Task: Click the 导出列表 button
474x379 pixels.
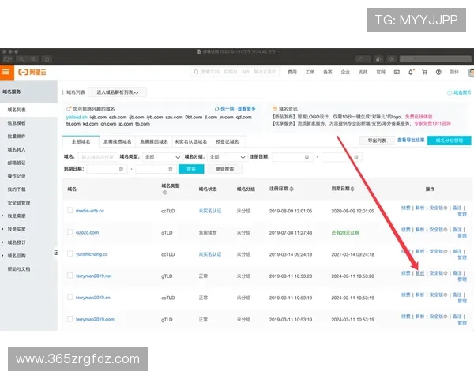Action: point(377,141)
